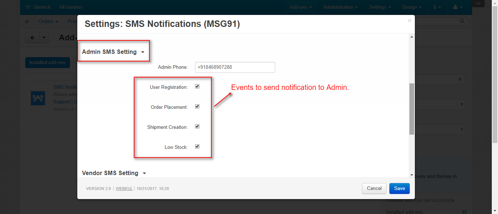498x214 pixels.
Task: Click the Admin Phone input field
Action: 235,67
